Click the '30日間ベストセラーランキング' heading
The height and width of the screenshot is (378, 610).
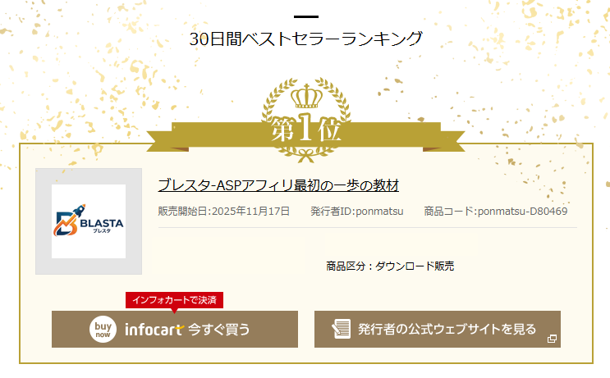click(305, 39)
